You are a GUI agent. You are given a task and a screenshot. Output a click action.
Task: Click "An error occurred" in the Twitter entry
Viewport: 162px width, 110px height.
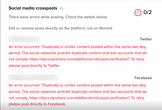(24, 47)
